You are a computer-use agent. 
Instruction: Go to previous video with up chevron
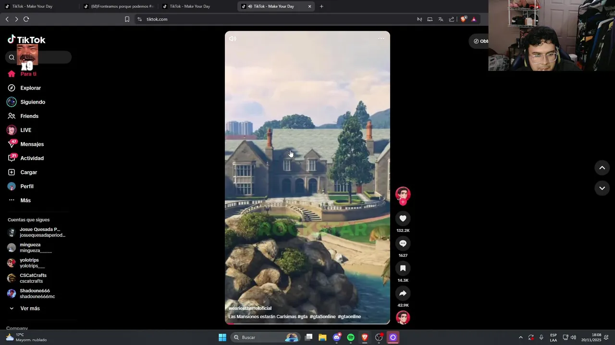[x=602, y=168]
